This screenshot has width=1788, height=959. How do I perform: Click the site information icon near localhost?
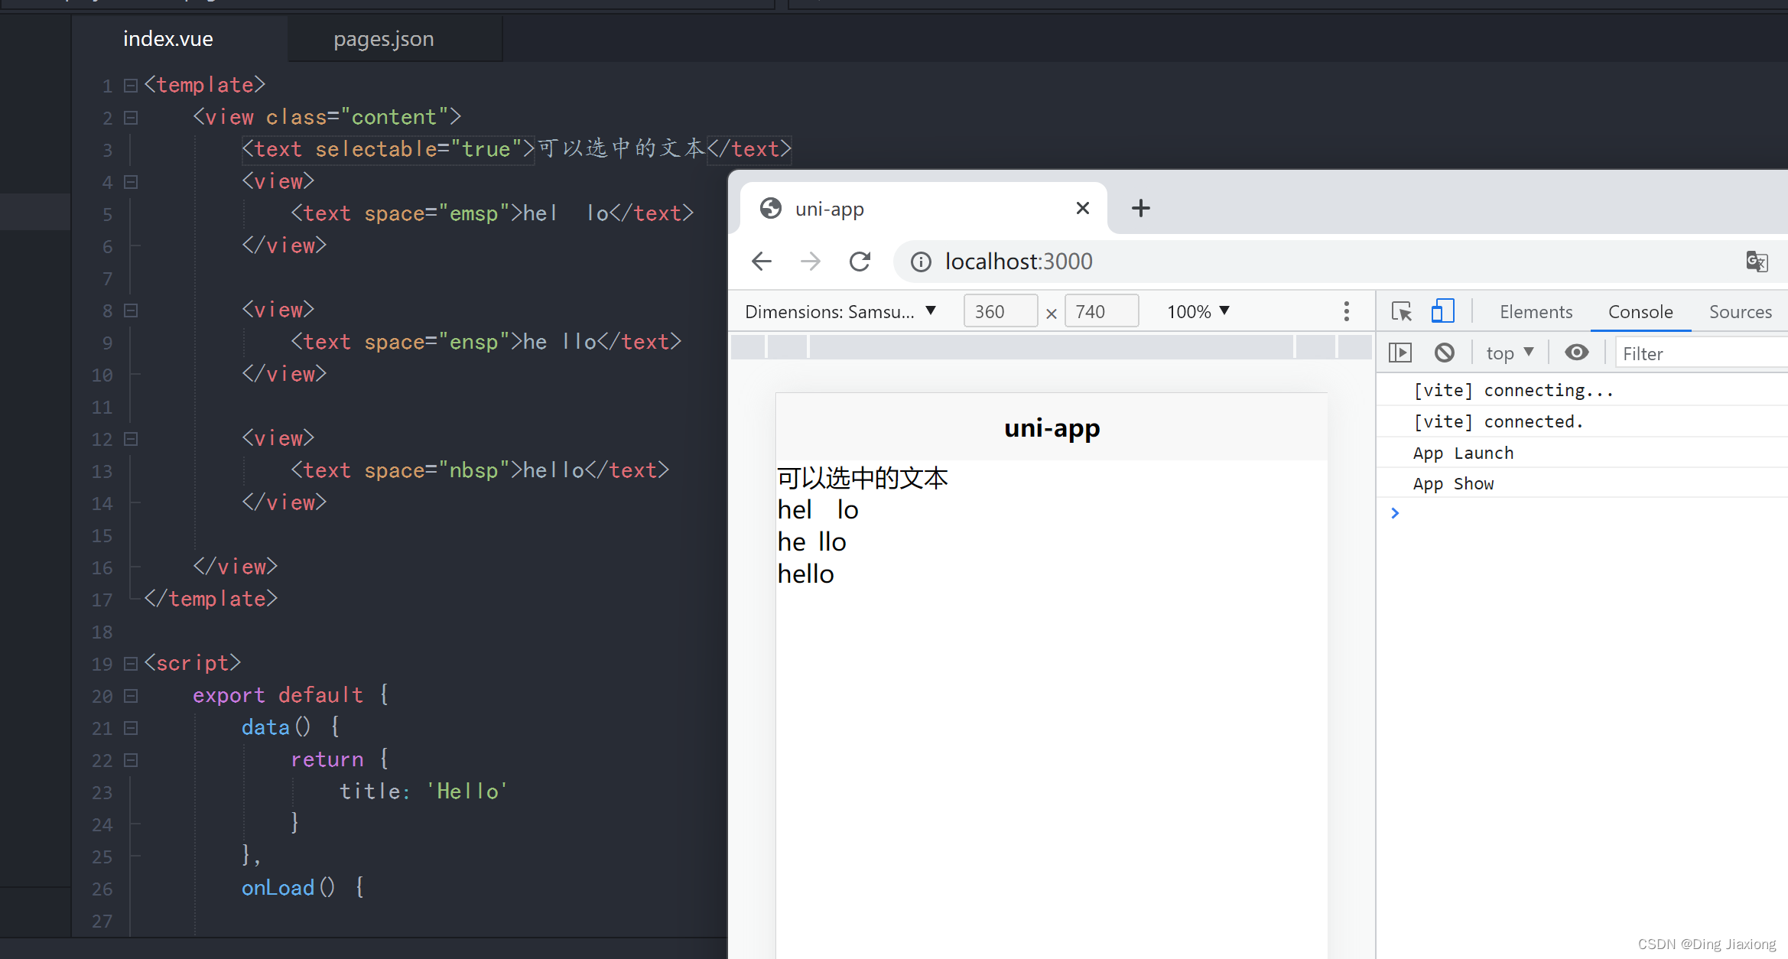click(921, 262)
